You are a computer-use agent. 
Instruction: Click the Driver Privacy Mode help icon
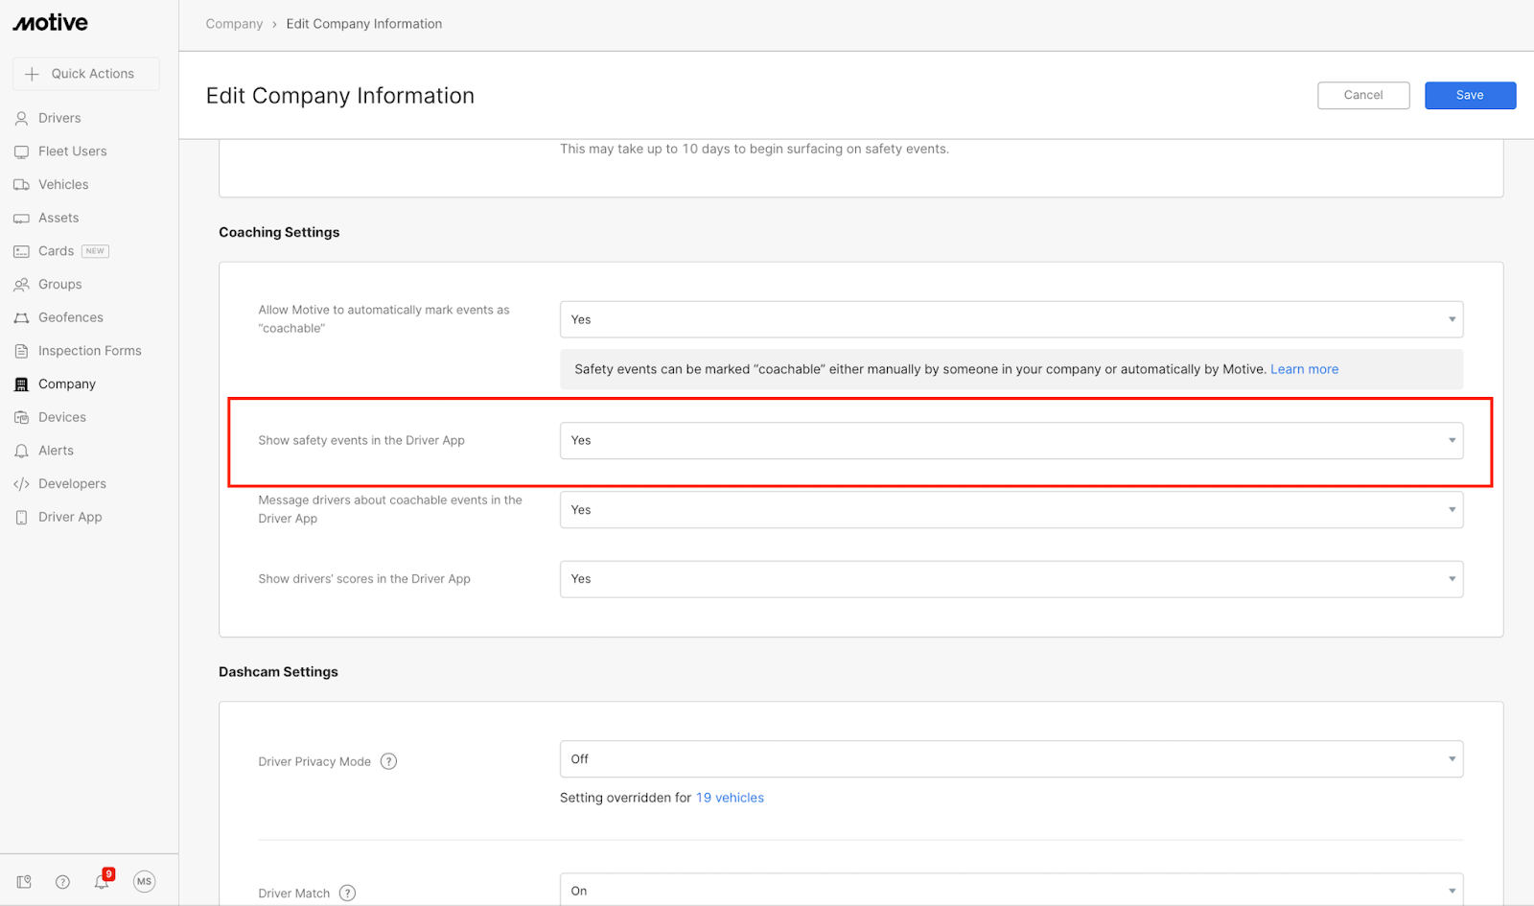coord(388,761)
